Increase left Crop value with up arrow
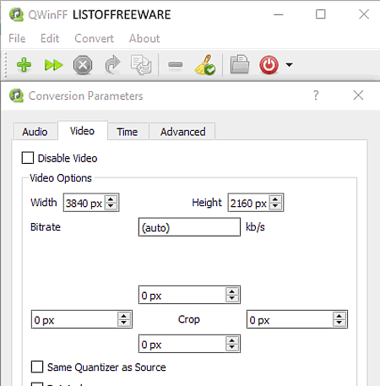The width and height of the screenshot is (380, 386). 124,316
